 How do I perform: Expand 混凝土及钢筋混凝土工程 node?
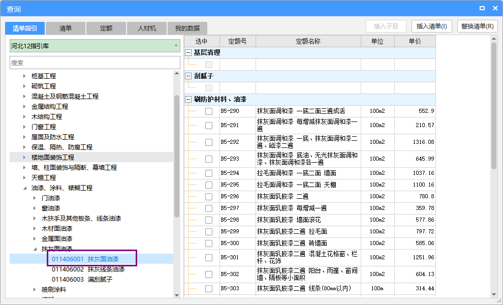(x=24, y=96)
